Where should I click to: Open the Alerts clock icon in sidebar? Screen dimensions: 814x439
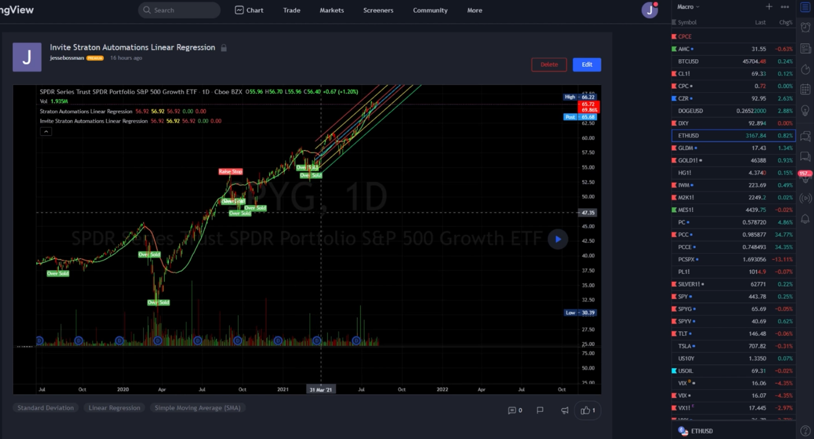[805, 28]
